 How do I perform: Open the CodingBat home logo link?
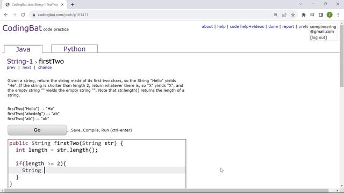coord(22,28)
